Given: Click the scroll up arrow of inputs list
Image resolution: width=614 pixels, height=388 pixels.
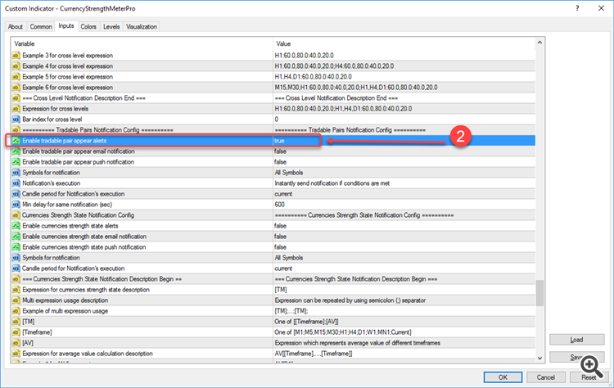Looking at the screenshot, I should pos(540,43).
